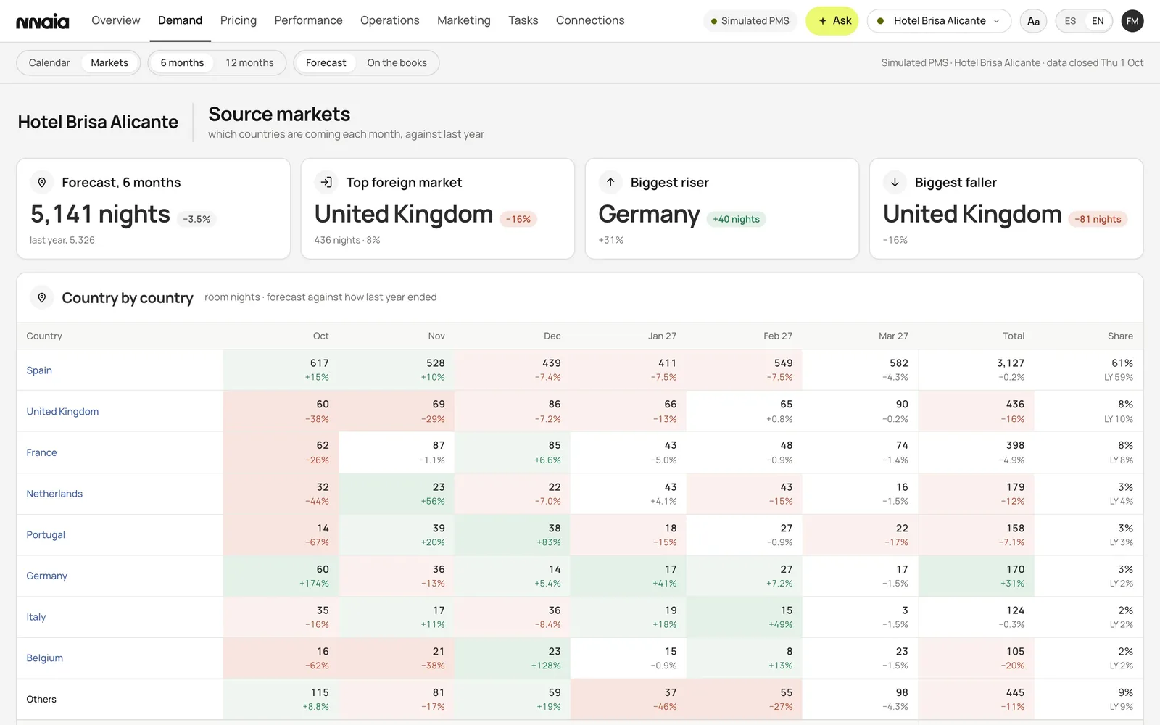
Task: Open the Germany country link in the table
Action: tap(46, 576)
